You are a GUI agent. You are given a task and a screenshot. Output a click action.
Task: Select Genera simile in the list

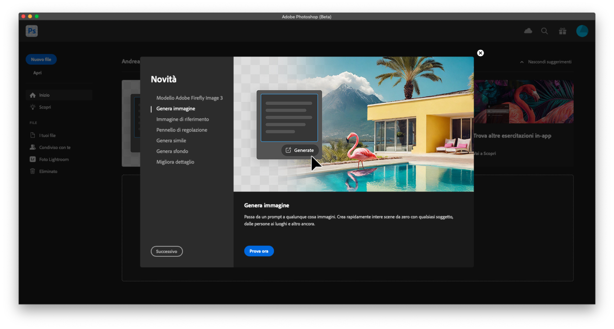point(171,141)
